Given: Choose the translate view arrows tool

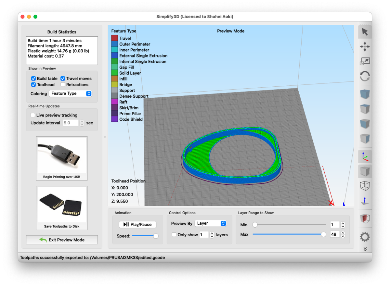Looking at the screenshot, I should [x=365, y=46].
